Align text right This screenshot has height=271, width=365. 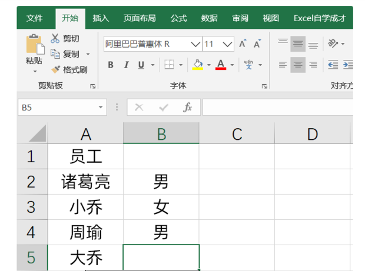(x=313, y=65)
